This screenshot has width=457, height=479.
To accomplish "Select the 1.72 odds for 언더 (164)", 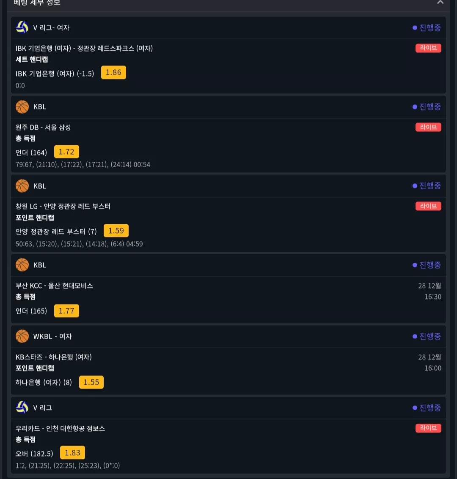I will (x=66, y=152).
